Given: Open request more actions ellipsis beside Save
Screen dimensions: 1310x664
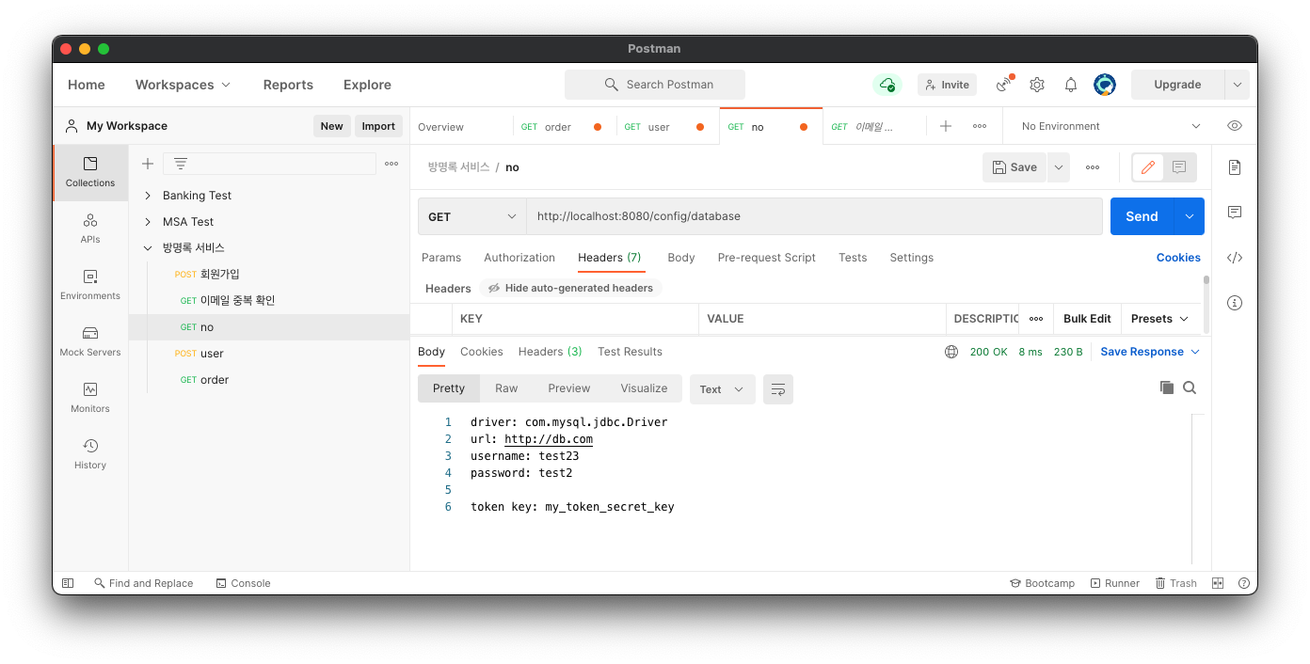Looking at the screenshot, I should tap(1093, 167).
